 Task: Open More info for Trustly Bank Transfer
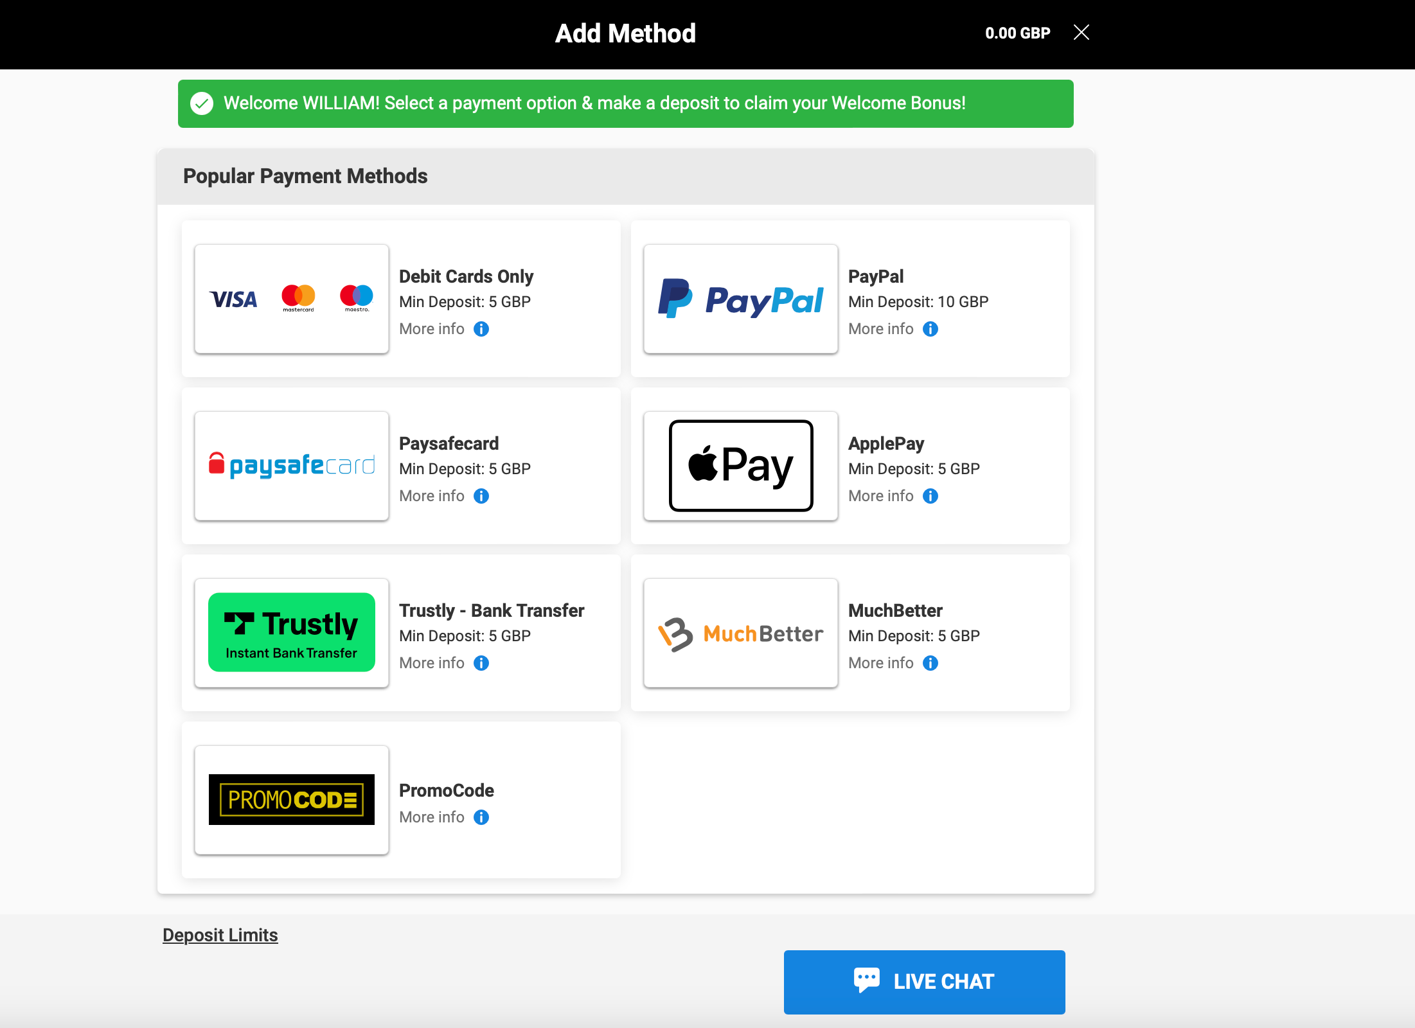432,663
